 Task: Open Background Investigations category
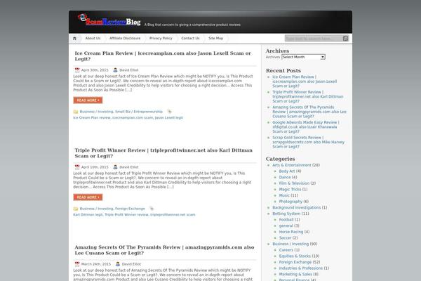pos(296,208)
